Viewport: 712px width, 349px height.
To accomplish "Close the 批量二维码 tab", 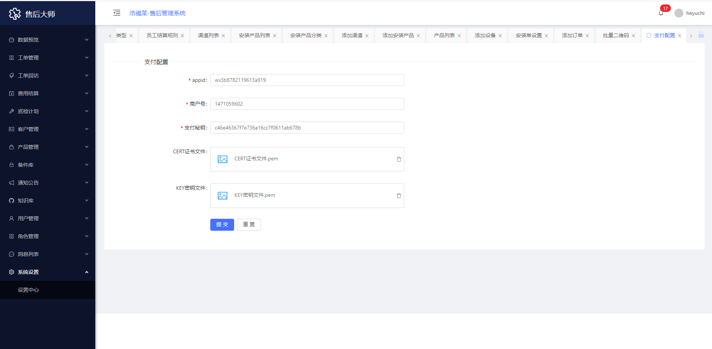I will [633, 36].
